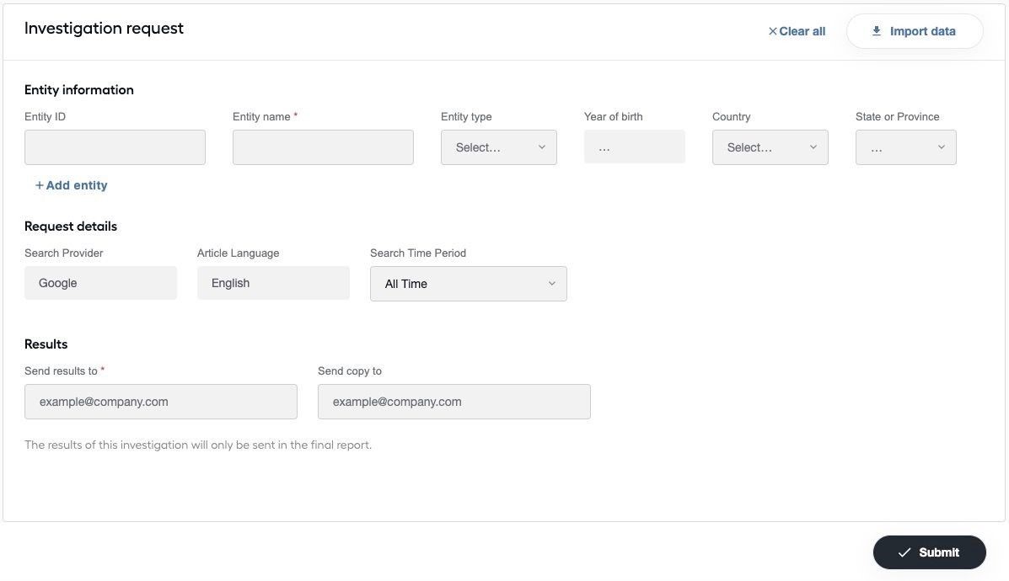The height and width of the screenshot is (581, 1009).
Task: Click the Entity information heading
Action: 79,90
